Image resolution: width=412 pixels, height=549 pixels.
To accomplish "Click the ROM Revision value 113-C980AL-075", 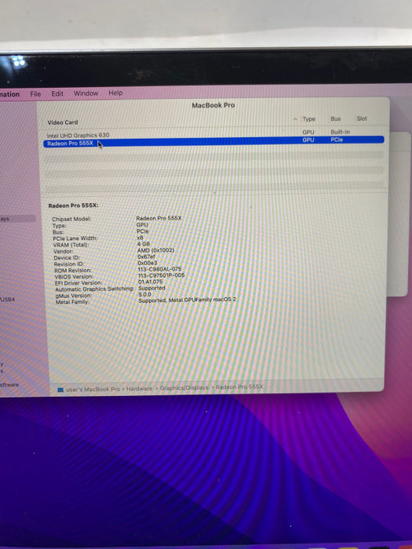I will [160, 269].
